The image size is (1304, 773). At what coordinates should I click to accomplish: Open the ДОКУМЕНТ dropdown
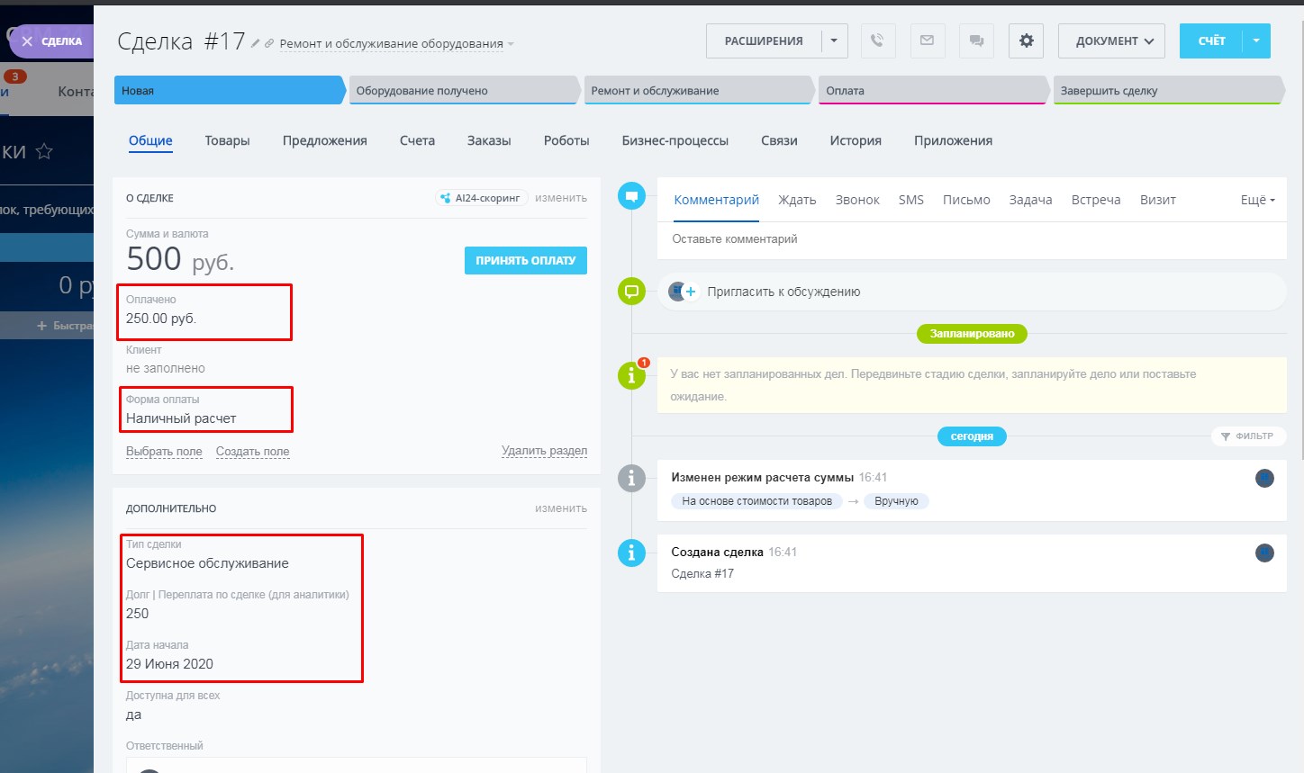[x=1111, y=40]
